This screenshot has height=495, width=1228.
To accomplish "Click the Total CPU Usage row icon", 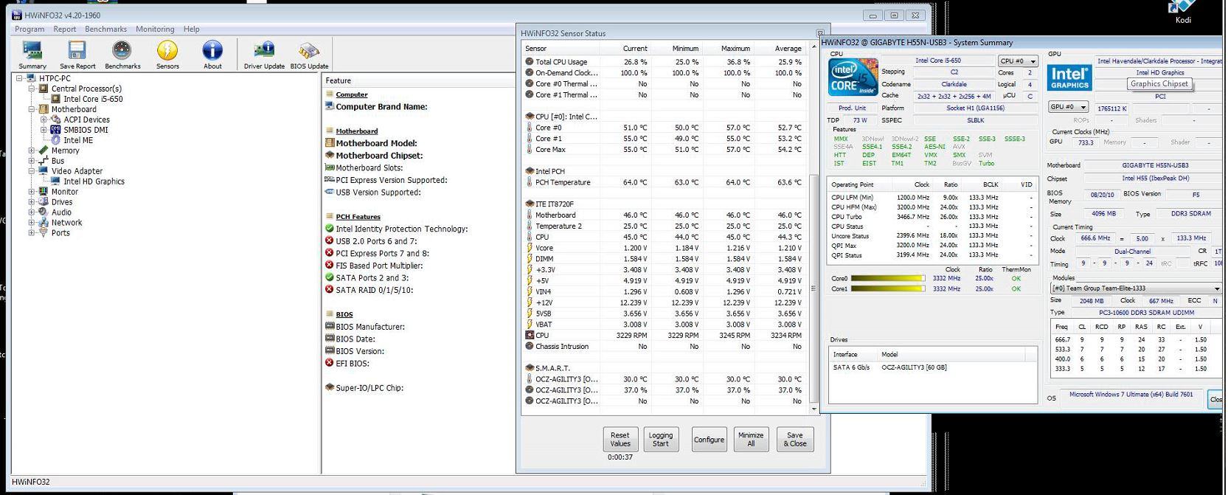I will click(530, 62).
